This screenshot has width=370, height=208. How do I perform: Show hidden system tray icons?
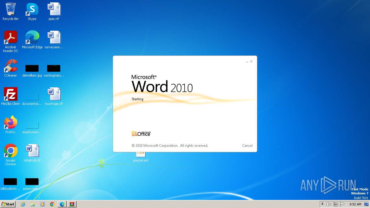(322, 204)
